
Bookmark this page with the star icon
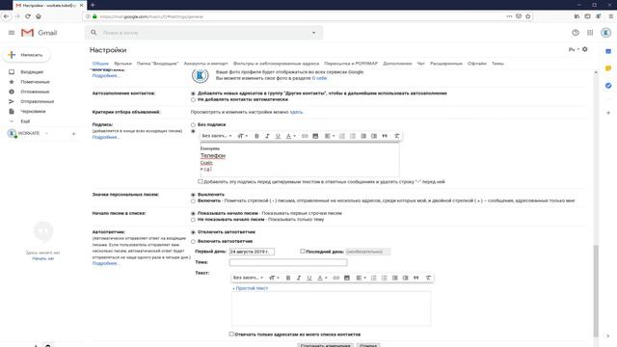pos(528,16)
